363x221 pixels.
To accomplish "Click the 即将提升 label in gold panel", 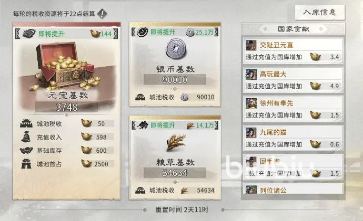I will coord(52,34).
